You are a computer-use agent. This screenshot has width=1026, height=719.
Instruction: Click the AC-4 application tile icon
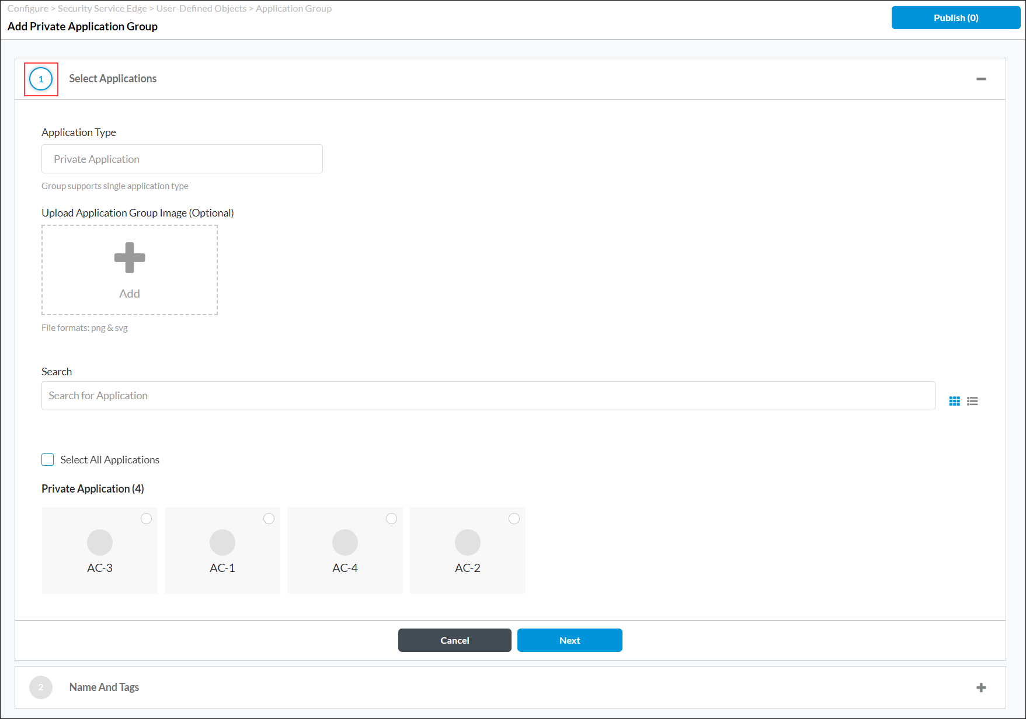pyautogui.click(x=345, y=542)
